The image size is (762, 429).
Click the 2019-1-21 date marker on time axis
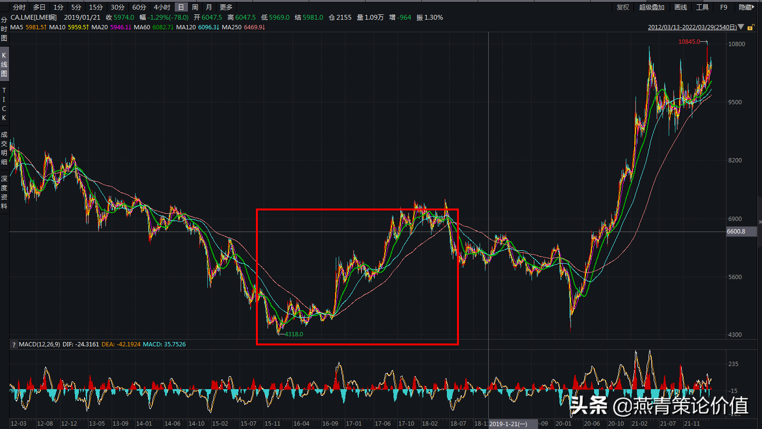(x=508, y=424)
